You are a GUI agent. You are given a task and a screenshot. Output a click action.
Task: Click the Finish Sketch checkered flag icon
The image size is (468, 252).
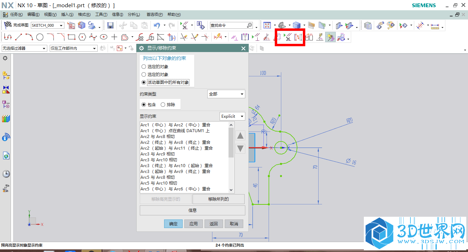tap(8, 25)
